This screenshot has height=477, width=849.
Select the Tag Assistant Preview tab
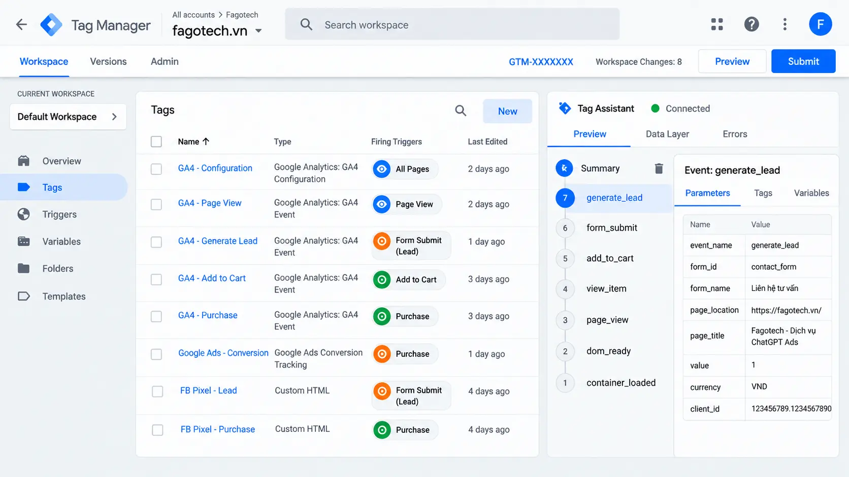click(x=590, y=134)
